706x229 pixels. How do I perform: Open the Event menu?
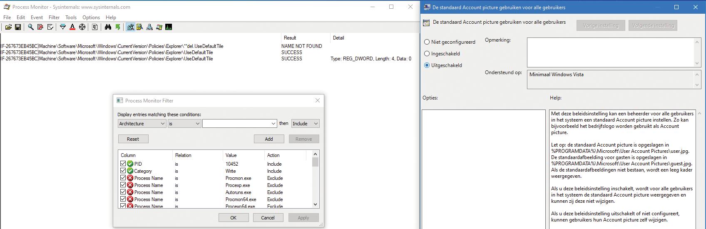tap(37, 17)
